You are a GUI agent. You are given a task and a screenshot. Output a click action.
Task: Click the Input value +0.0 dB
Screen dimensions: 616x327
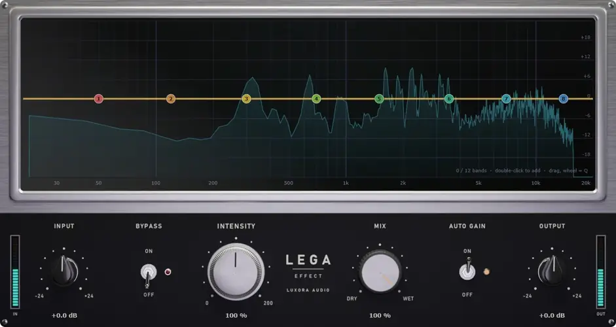pos(64,316)
